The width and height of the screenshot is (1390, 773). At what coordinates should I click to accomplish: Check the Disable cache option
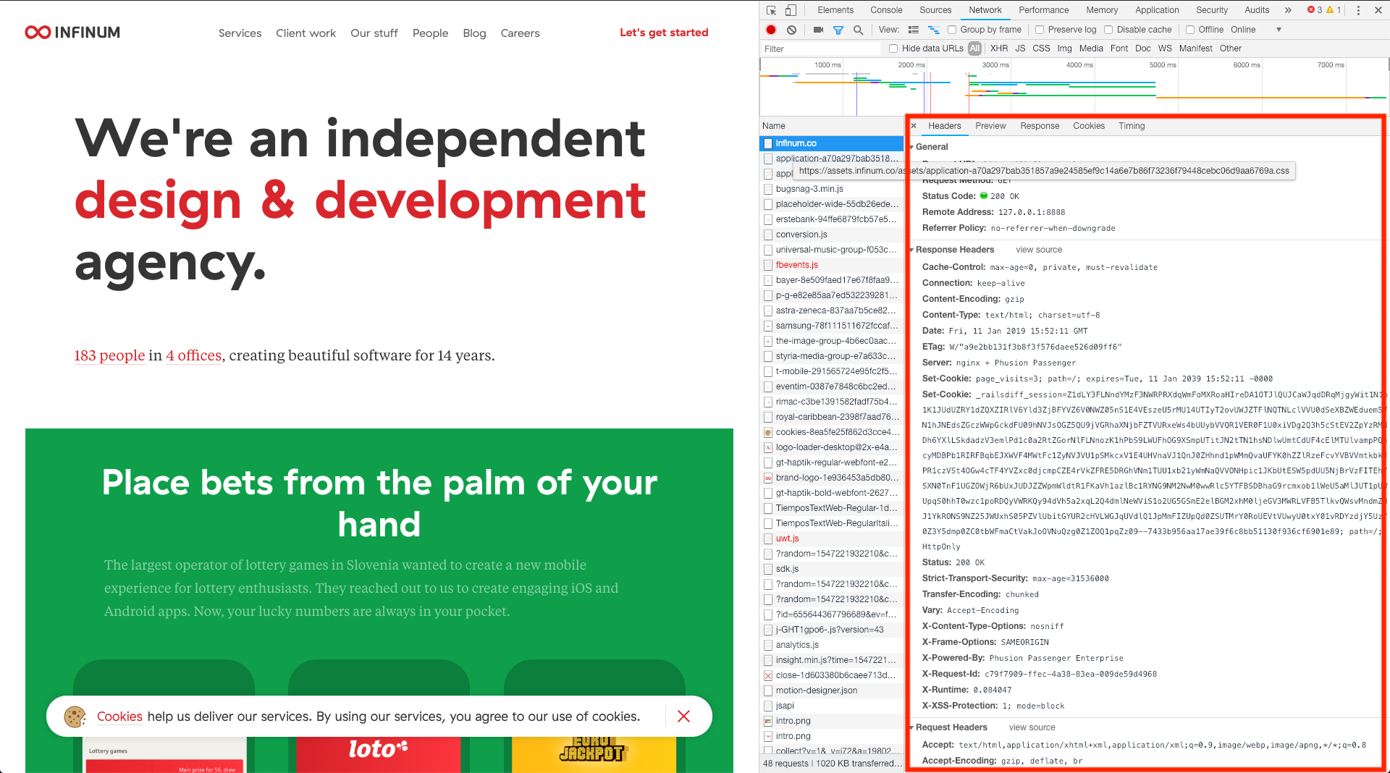1108,29
